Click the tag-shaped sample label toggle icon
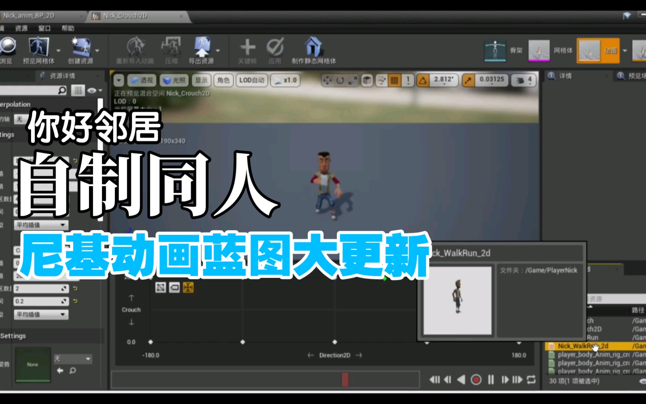The image size is (646, 404). click(174, 287)
